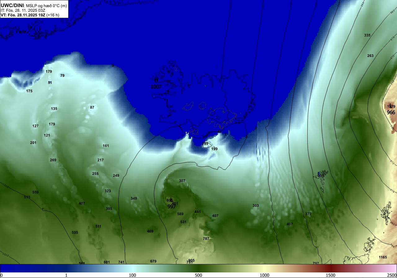Click the 1008 isobar contour label
The image size is (397, 278).
click(5, 185)
